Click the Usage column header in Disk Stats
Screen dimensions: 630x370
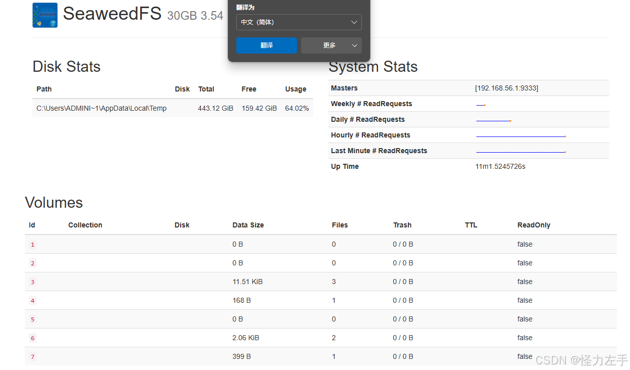296,89
